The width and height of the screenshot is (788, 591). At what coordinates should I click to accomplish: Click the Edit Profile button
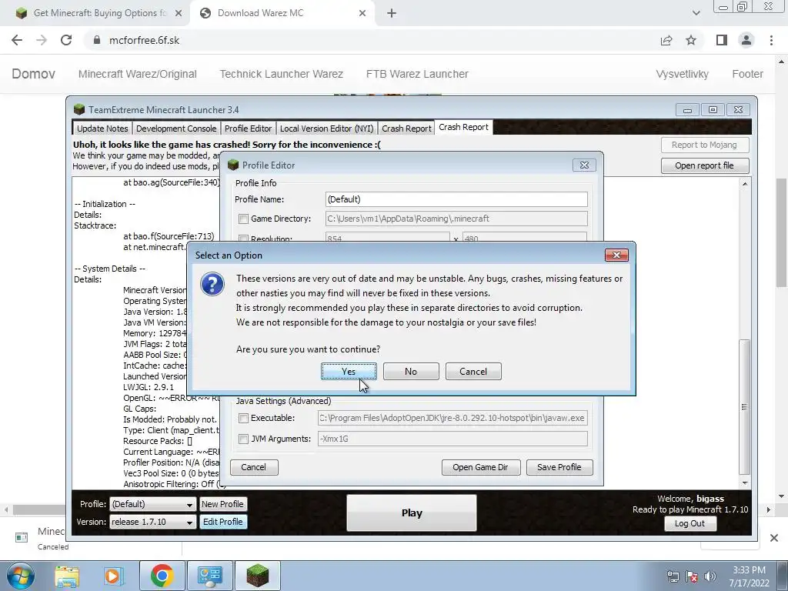[x=222, y=523]
